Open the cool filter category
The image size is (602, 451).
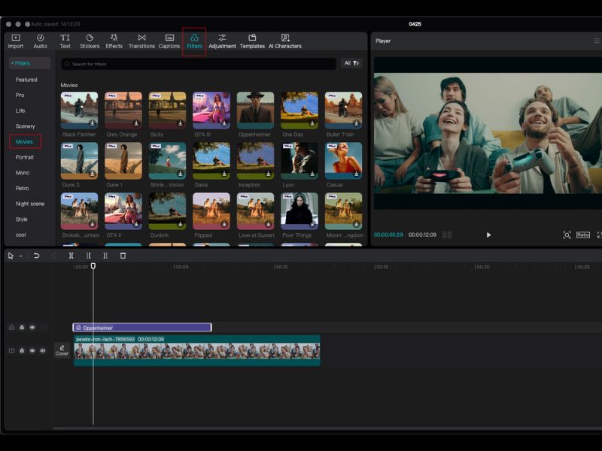pyautogui.click(x=21, y=235)
